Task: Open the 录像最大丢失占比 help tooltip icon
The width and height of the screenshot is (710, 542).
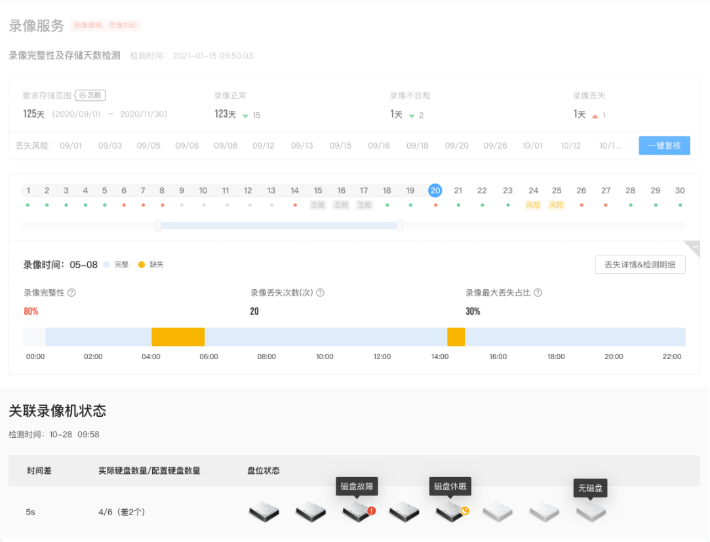Action: (538, 293)
